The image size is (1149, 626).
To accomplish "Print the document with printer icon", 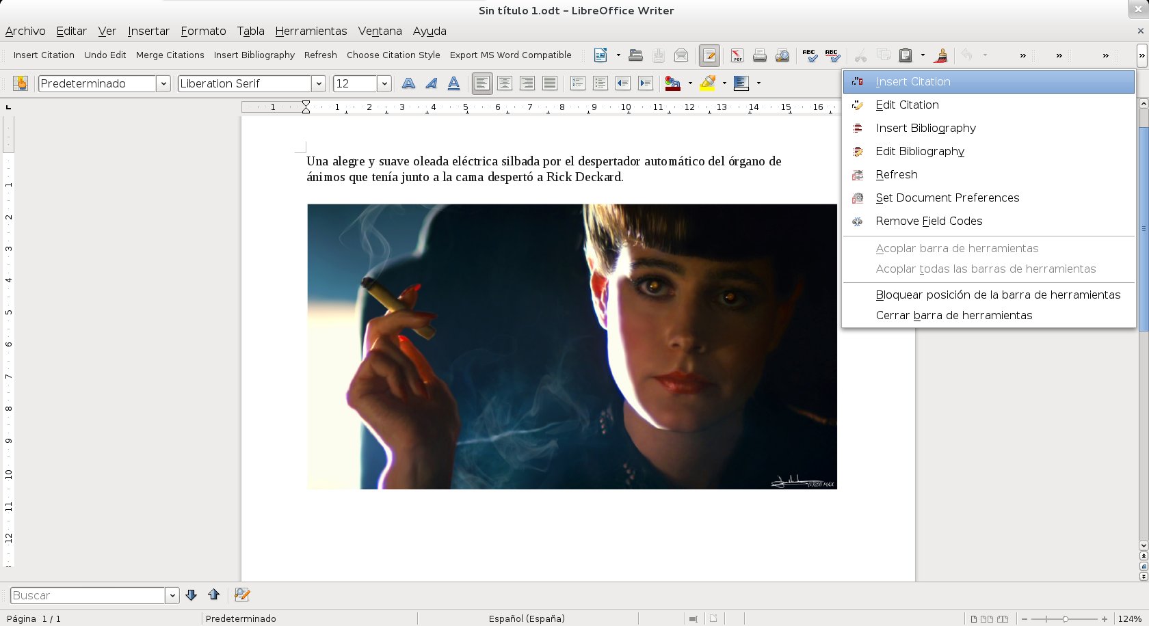I will pos(759,55).
